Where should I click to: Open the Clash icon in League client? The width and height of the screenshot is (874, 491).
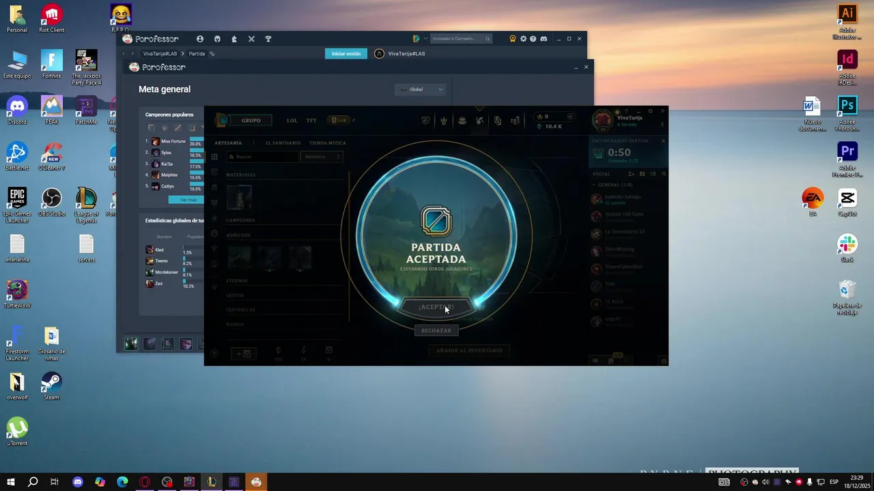425,121
